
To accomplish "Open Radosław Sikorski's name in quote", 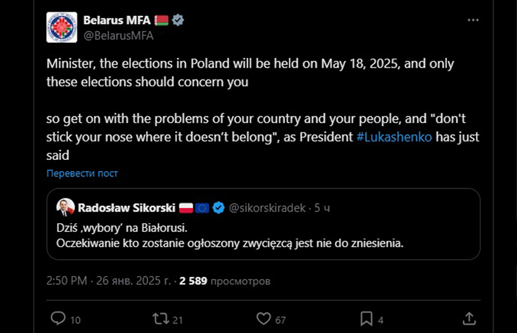I will pyautogui.click(x=127, y=208).
